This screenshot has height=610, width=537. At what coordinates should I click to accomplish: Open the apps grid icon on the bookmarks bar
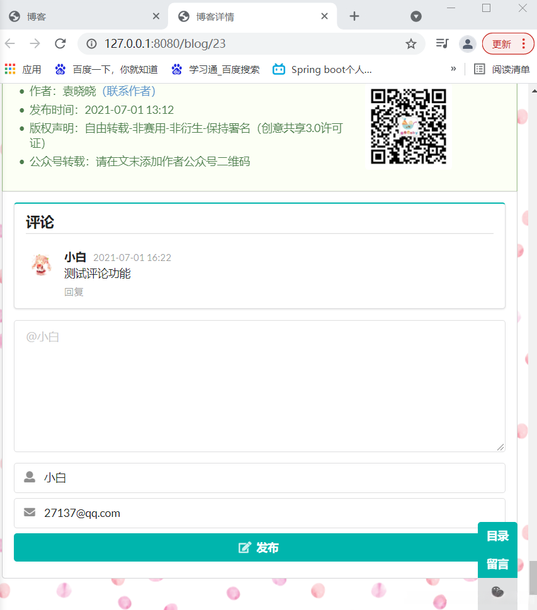(x=9, y=69)
